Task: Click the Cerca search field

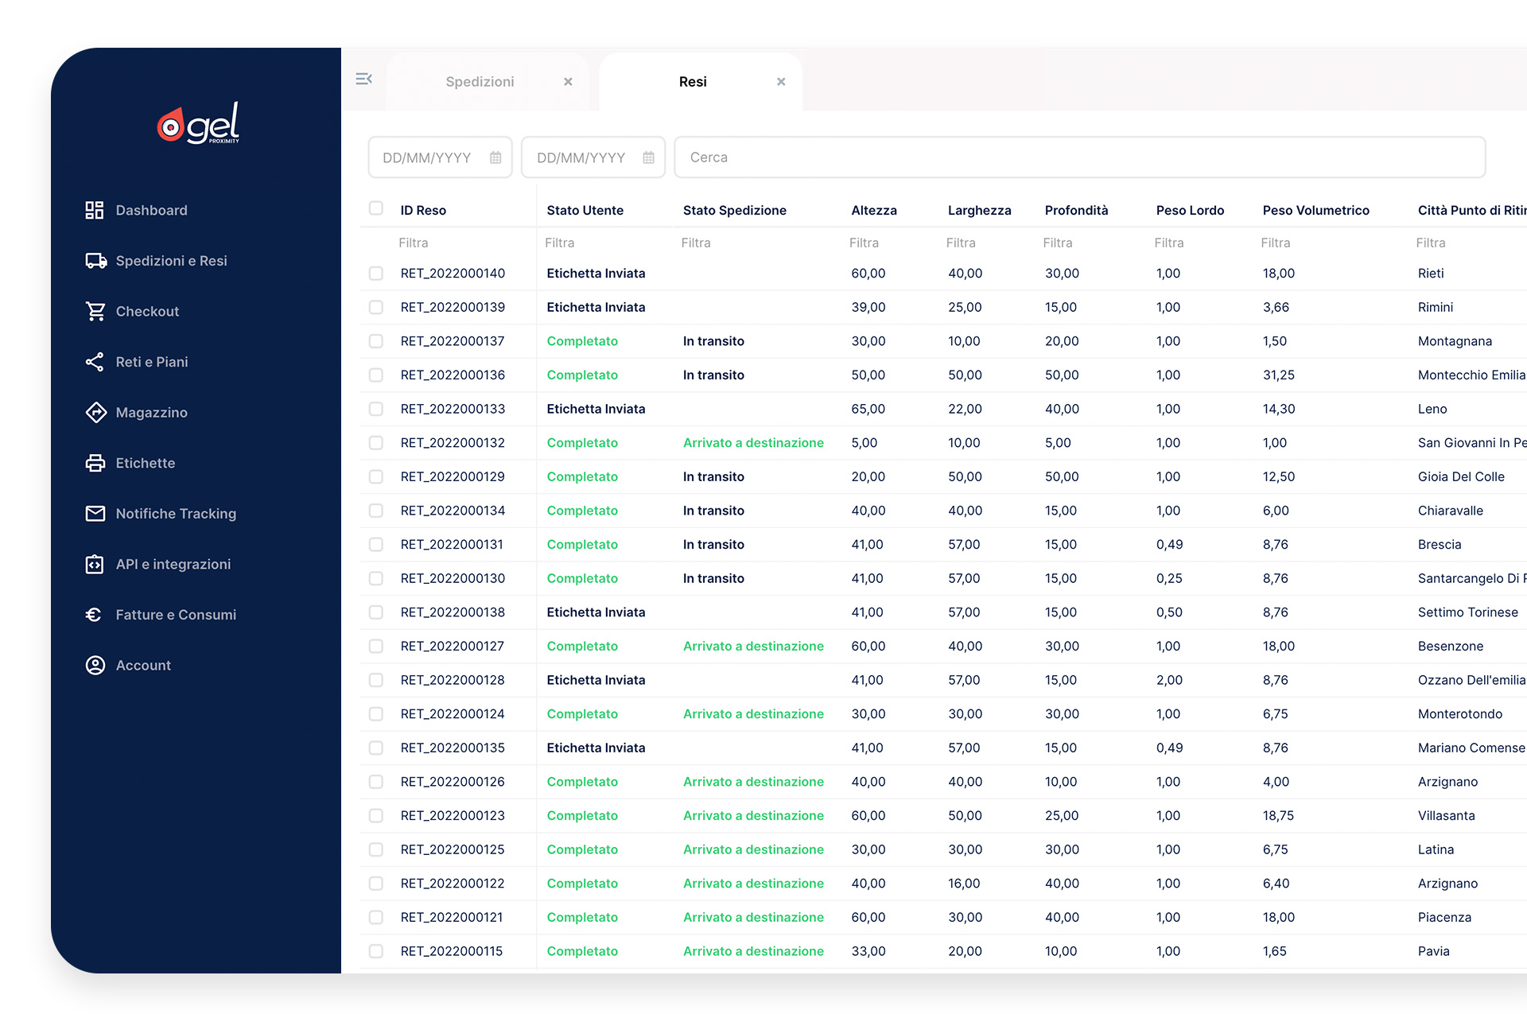Action: click(x=1079, y=157)
